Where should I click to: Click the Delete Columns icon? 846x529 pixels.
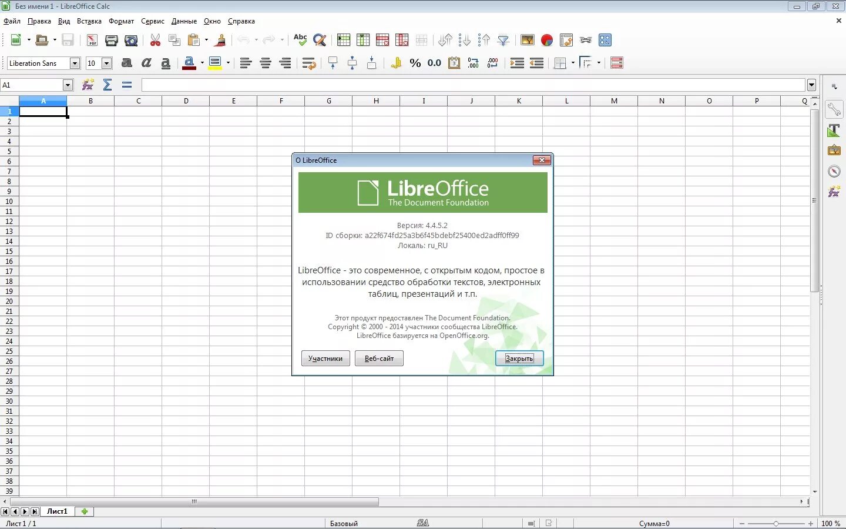pos(402,40)
